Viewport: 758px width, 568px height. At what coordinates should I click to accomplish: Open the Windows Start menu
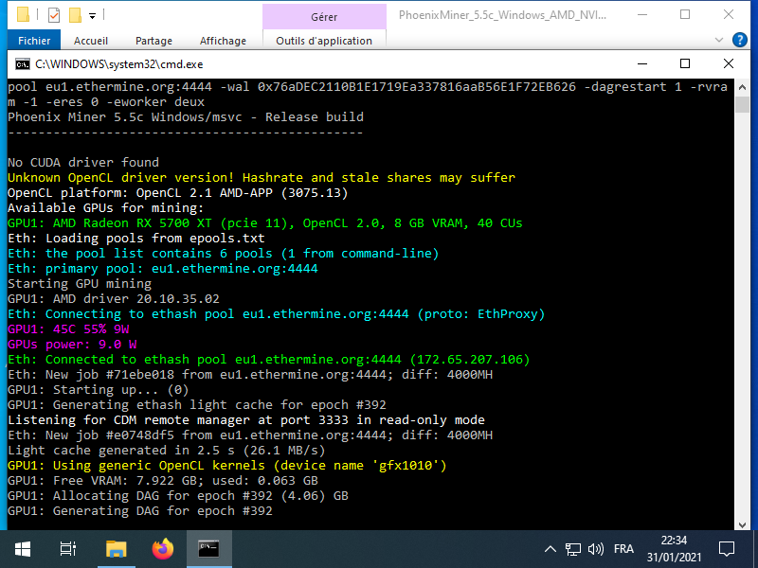point(22,549)
